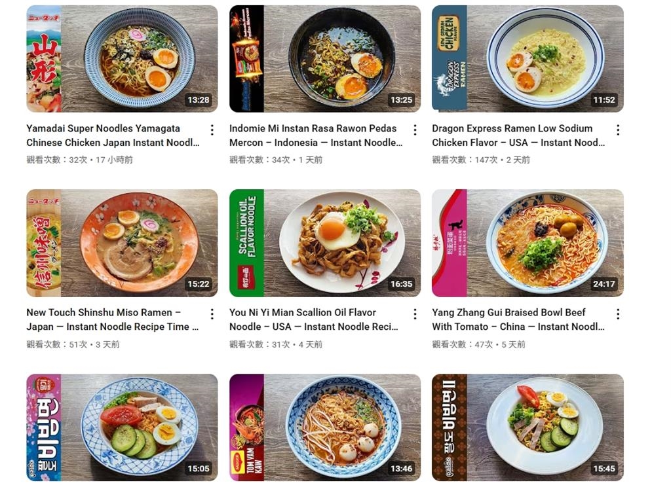Viewport: 671px width, 487px height.
Task: Open options menu for Yamadai Super Noodles video
Action: (212, 130)
